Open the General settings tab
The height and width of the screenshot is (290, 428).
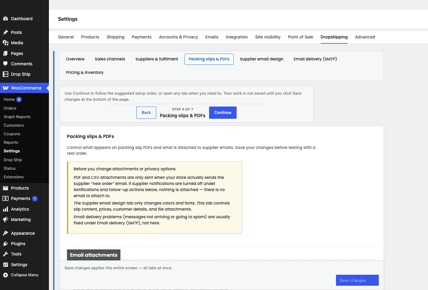point(66,37)
